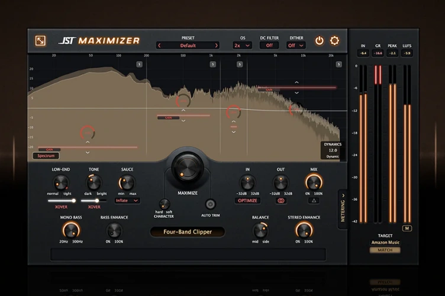Open the Four-Band Clipper mode selector
Screen dimensions: 445x296
coord(188,232)
